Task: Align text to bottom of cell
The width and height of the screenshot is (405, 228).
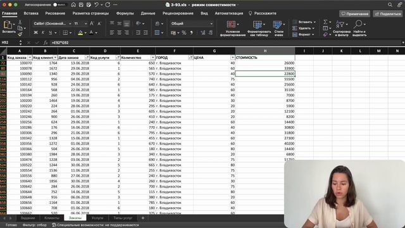Action: (x=127, y=24)
